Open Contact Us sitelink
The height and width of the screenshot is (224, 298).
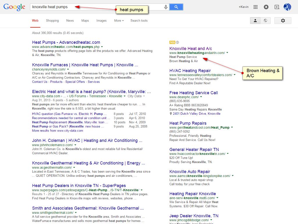40,82
